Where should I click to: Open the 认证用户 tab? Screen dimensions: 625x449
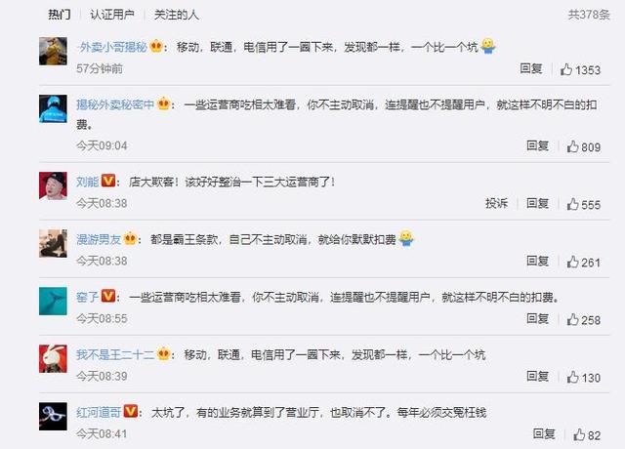click(x=112, y=15)
